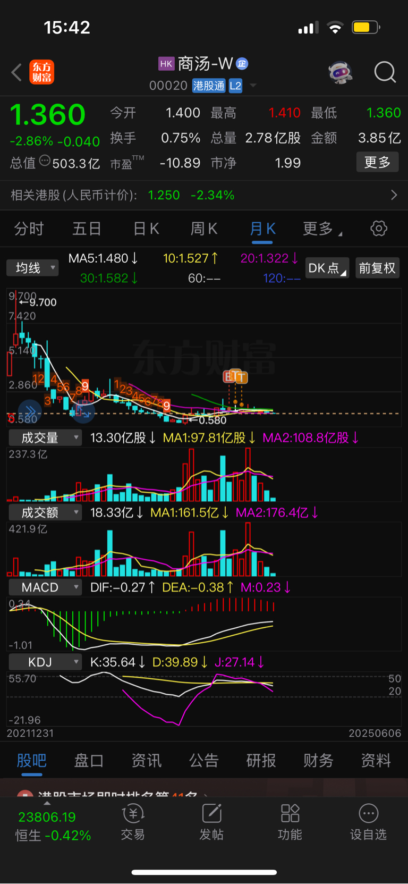408x884 pixels.
Task: Select the 资料 tab
Action: [376, 761]
